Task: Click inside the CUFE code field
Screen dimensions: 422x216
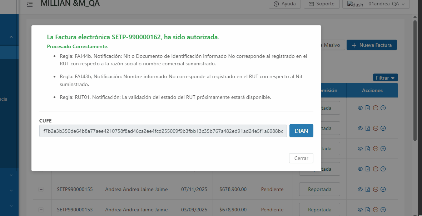Action: (163, 131)
